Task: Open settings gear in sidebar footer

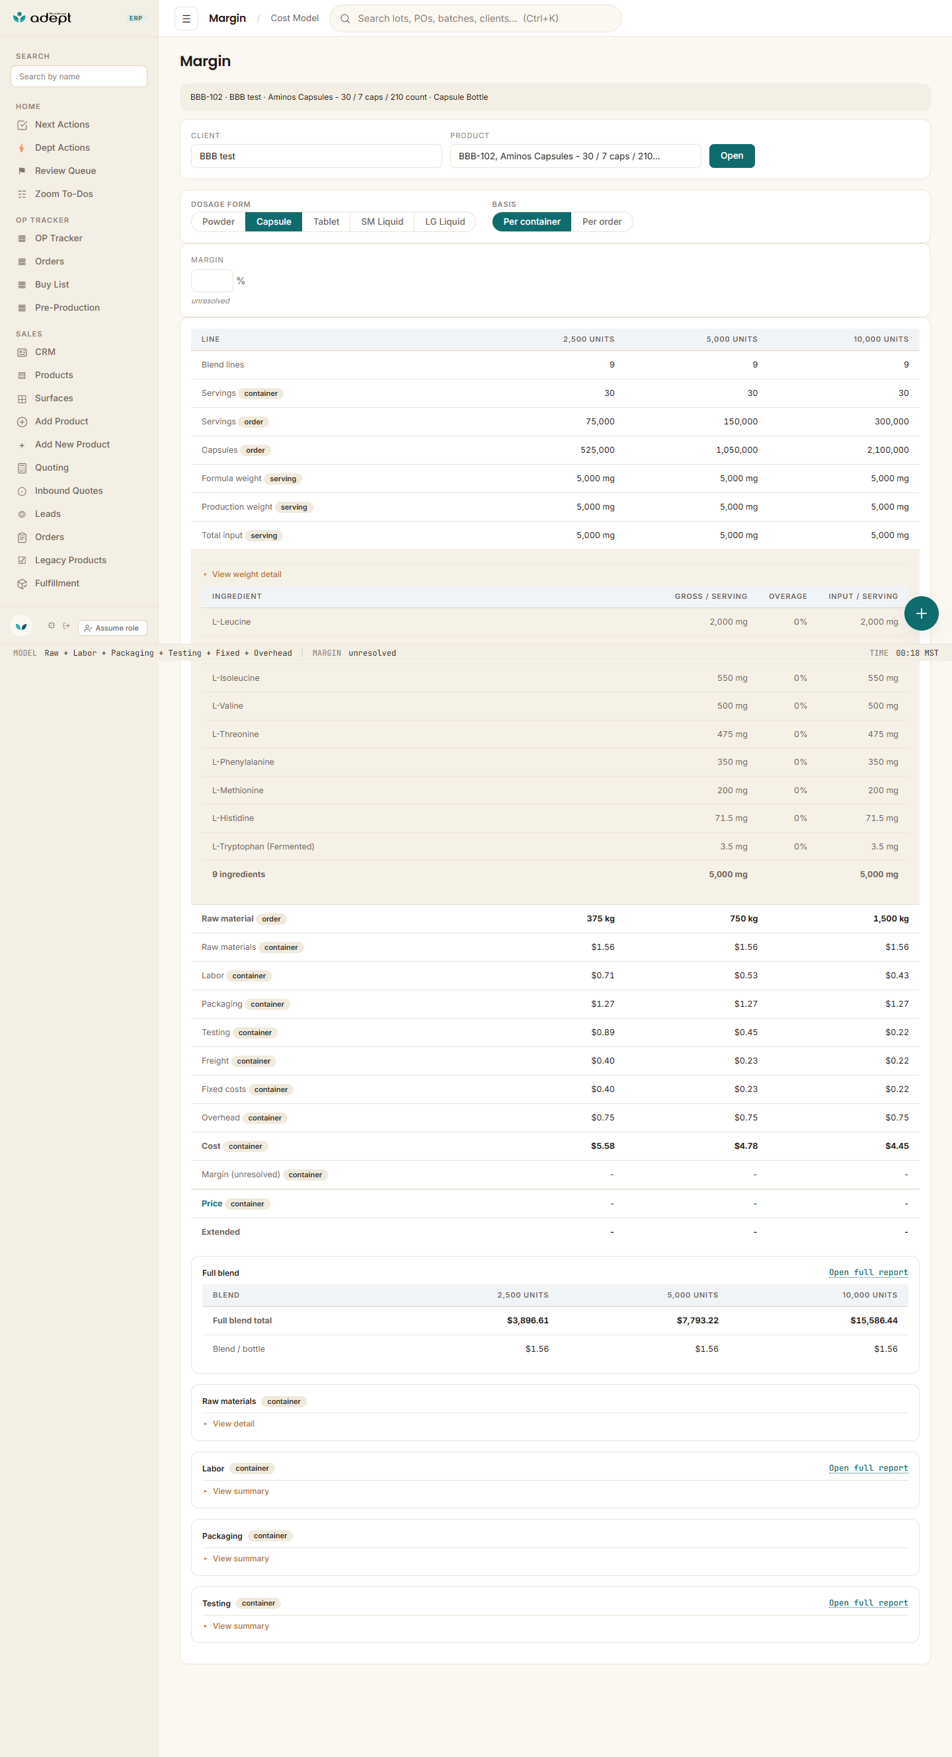Action: [51, 626]
